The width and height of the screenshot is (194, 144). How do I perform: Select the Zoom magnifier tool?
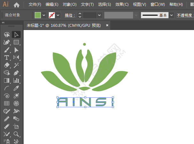point(16,134)
